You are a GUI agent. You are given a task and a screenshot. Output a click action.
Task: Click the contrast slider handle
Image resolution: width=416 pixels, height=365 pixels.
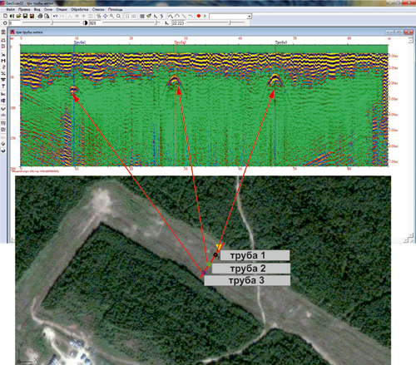click(156, 22)
